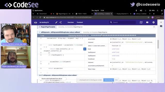Toggle the dark mode switch in header
This screenshot has width=165, height=92.
click(147, 22)
